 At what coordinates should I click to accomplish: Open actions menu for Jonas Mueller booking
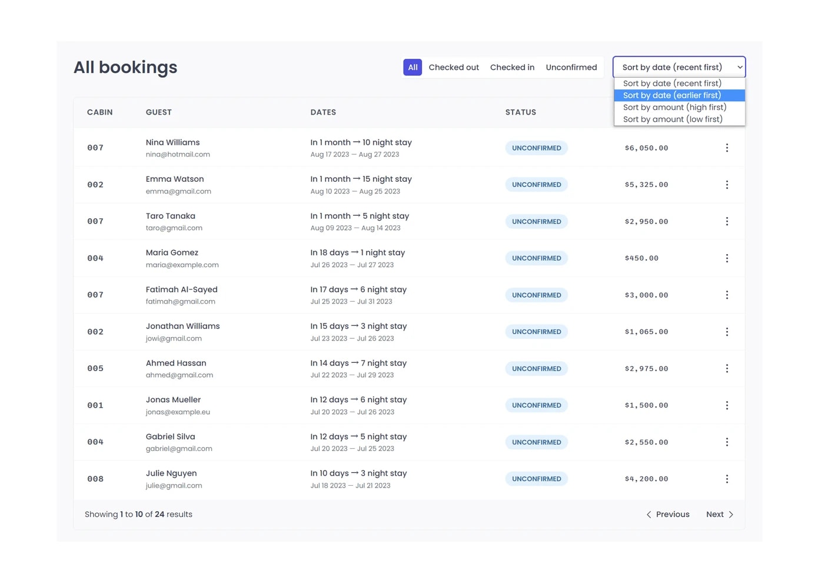click(727, 405)
